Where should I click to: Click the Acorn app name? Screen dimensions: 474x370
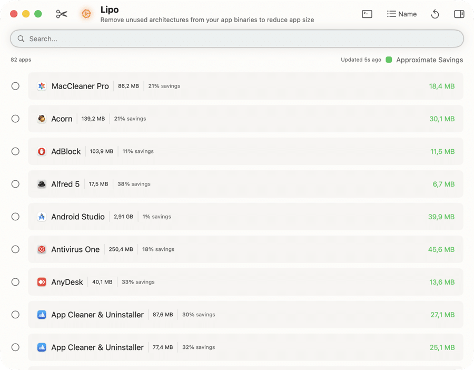pos(62,119)
